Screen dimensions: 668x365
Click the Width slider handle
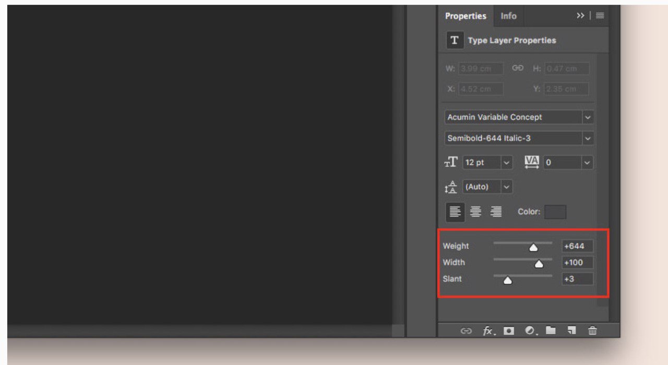click(x=539, y=264)
